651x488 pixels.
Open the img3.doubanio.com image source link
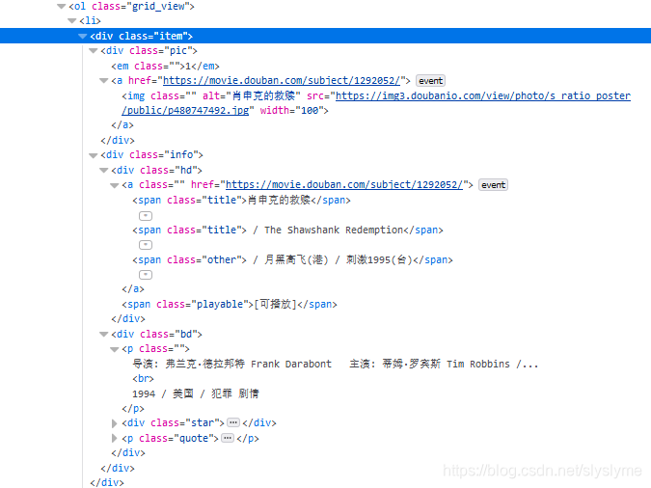(x=483, y=95)
